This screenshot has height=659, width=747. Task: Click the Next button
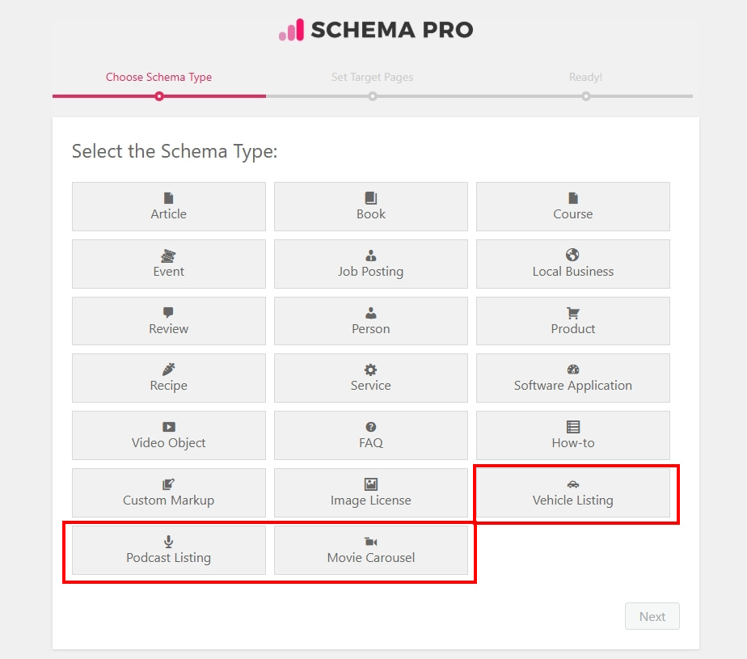[652, 616]
